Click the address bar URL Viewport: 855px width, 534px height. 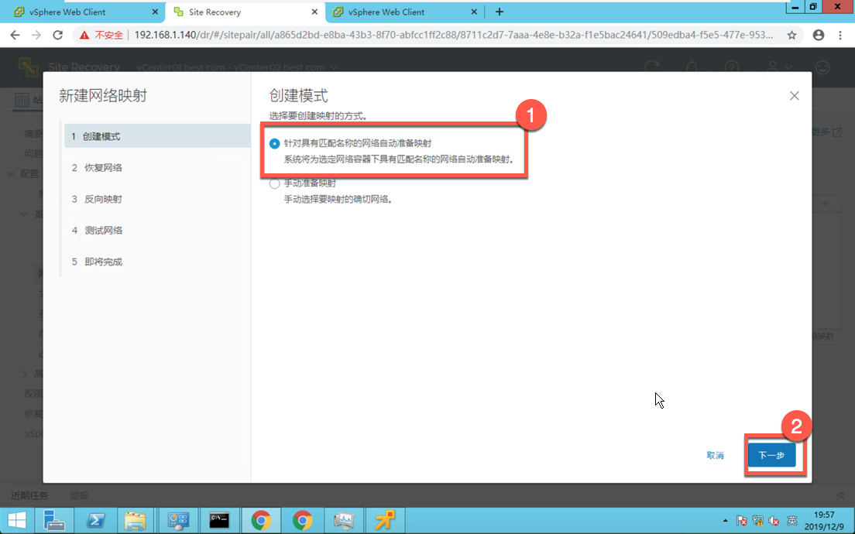point(453,35)
